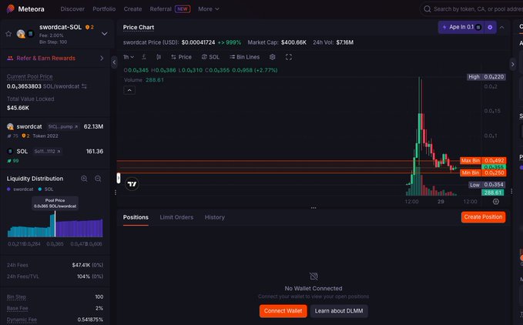Go to the Portfolio page

click(104, 9)
